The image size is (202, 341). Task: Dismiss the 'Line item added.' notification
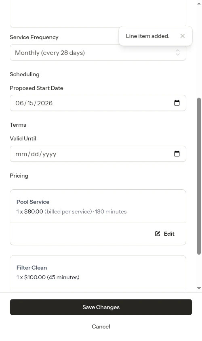pyautogui.click(x=183, y=36)
